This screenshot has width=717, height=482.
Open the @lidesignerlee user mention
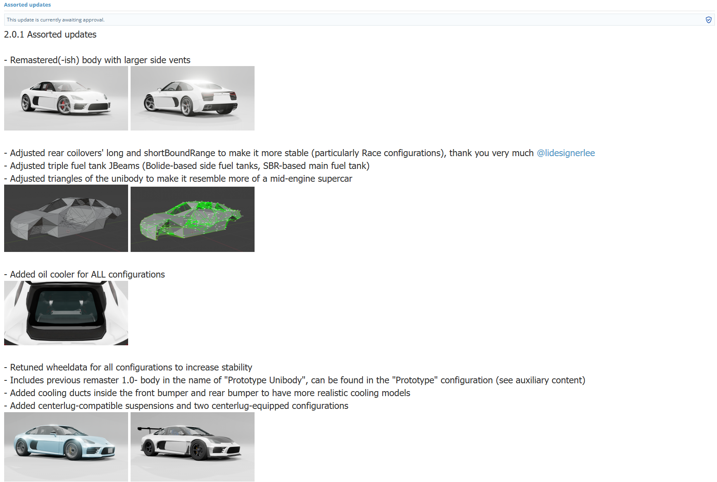(x=566, y=153)
